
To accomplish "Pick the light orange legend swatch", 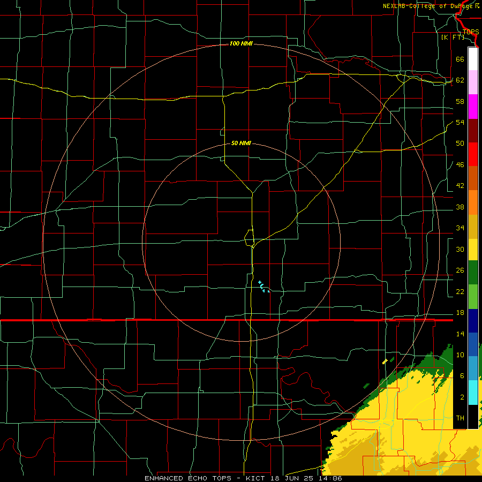I will point(473,202).
